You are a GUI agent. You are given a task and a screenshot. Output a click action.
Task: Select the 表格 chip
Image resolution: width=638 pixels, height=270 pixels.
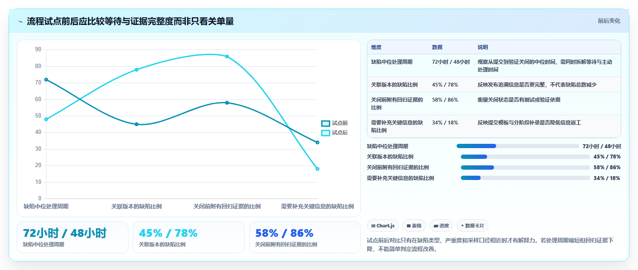pyautogui.click(x=414, y=226)
